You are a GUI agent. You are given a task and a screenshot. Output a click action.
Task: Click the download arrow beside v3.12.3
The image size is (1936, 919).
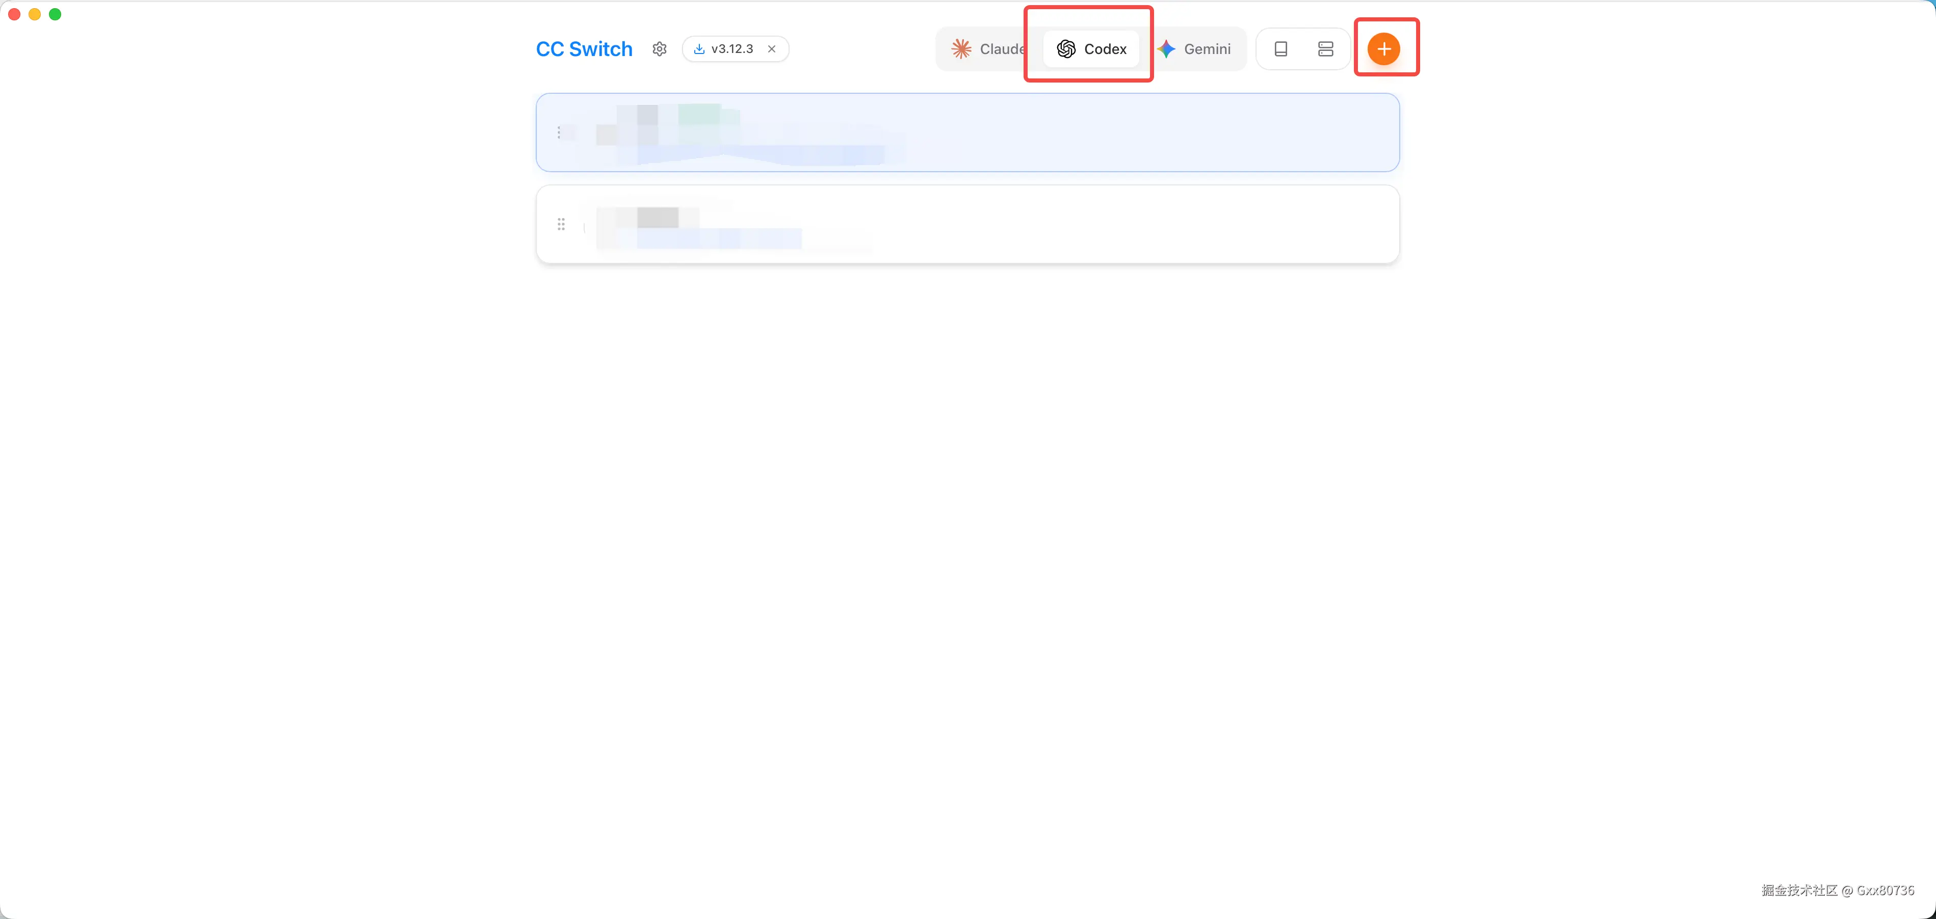tap(699, 49)
